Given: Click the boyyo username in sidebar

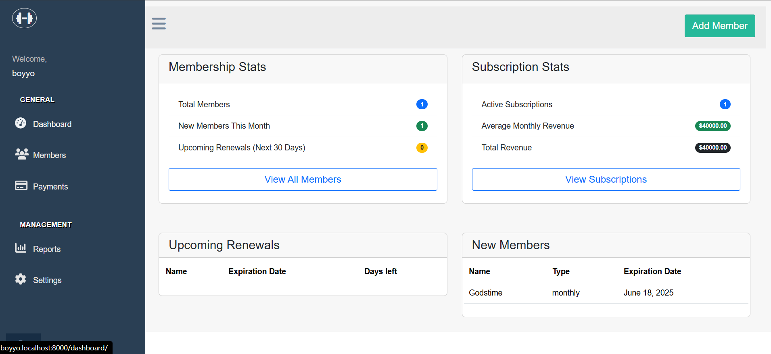Looking at the screenshot, I should click(x=23, y=73).
